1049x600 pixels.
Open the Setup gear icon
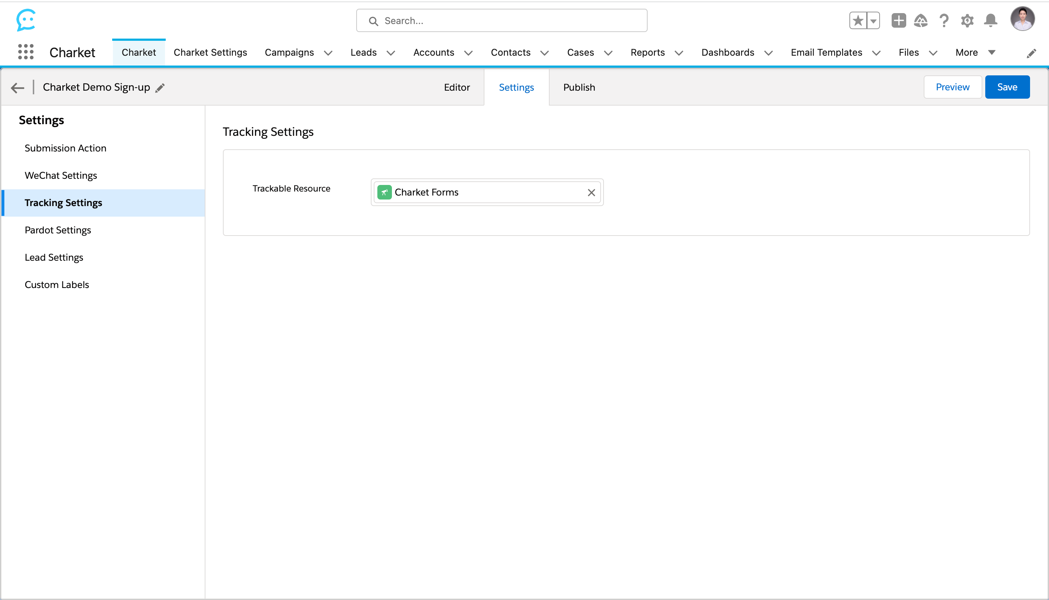(x=967, y=21)
